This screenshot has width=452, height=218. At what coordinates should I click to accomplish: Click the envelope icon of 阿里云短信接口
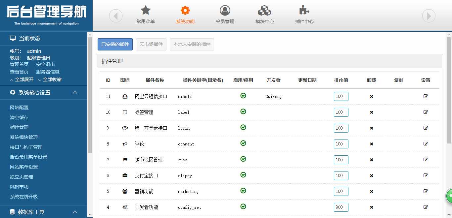125,97
